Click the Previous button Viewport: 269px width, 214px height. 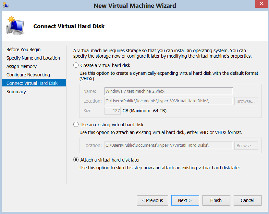[x=152, y=200]
